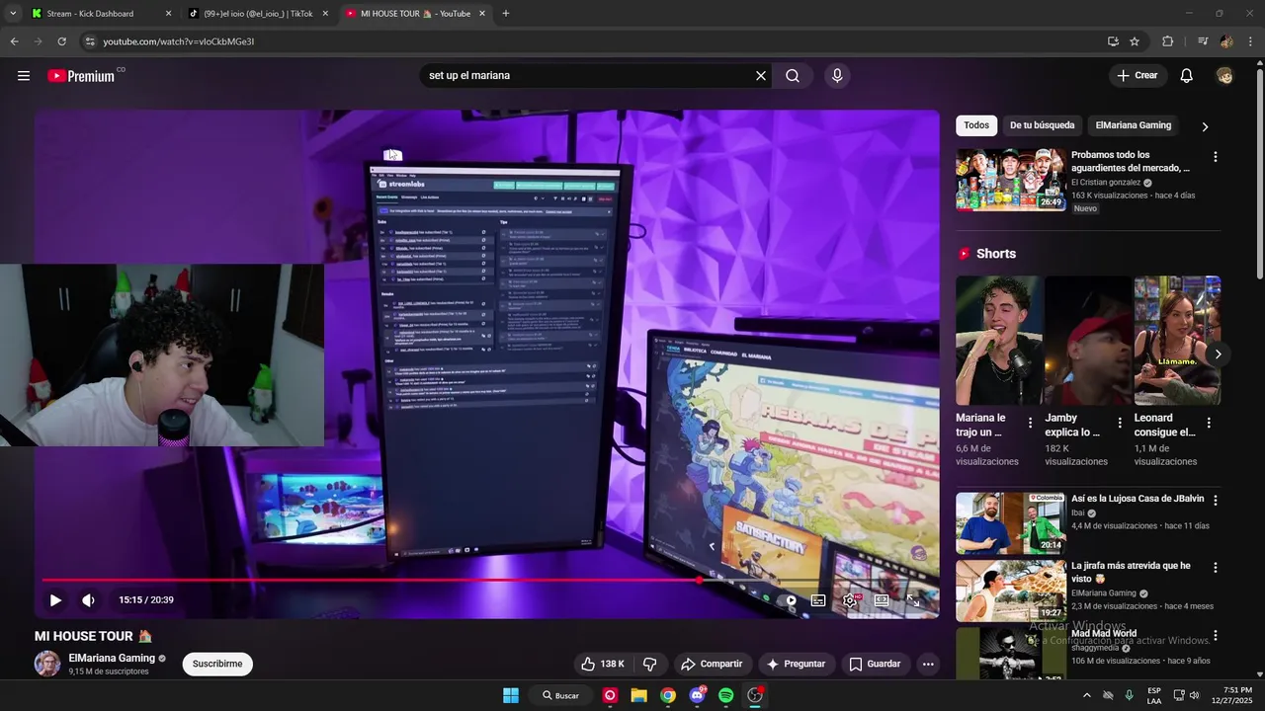
Task: Select the De tu búsqueda chip
Action: (1042, 125)
